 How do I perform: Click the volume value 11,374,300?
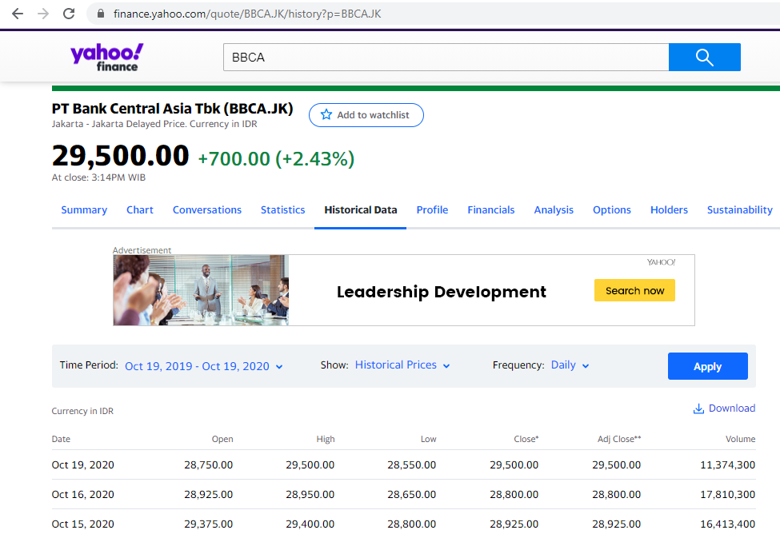coord(728,465)
